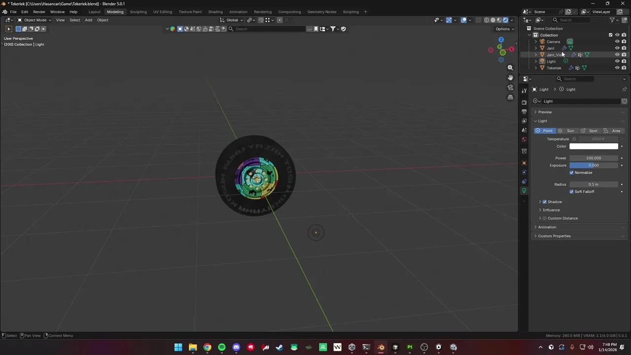Click the light Color swatch

click(x=594, y=146)
